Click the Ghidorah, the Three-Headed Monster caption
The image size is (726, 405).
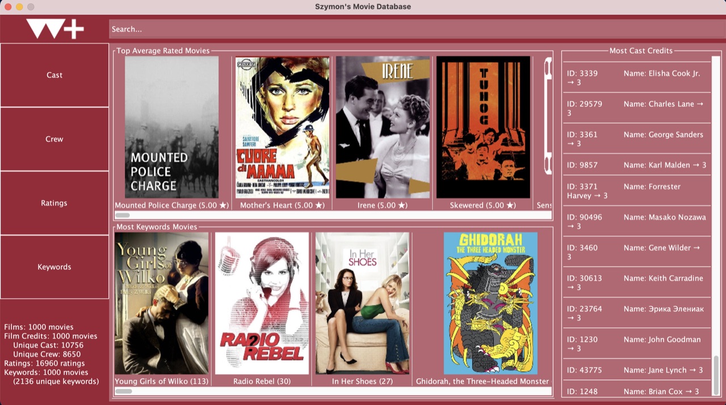[x=483, y=381]
